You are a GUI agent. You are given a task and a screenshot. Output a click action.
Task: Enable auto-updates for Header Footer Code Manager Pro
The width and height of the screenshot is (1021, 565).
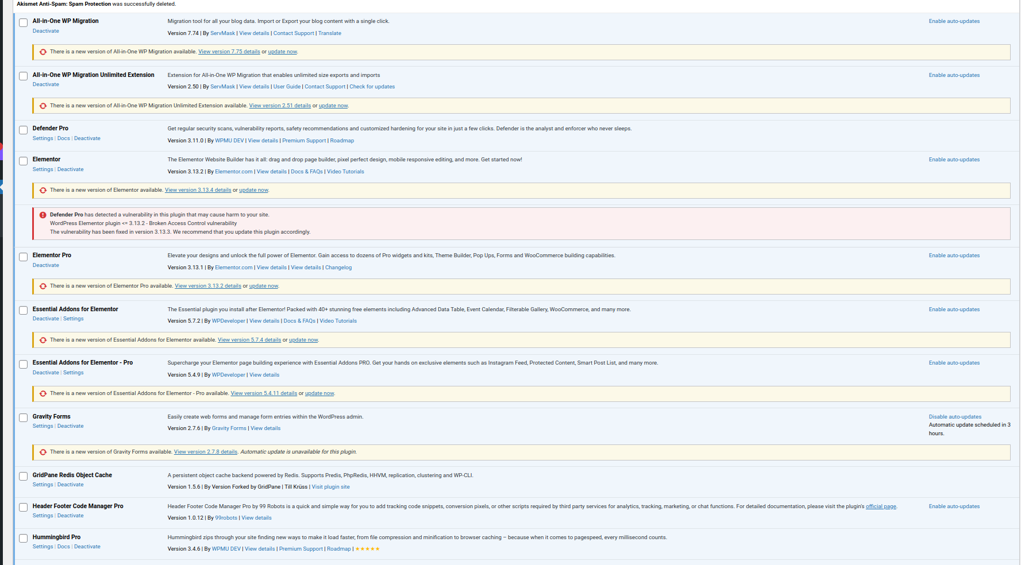(954, 506)
